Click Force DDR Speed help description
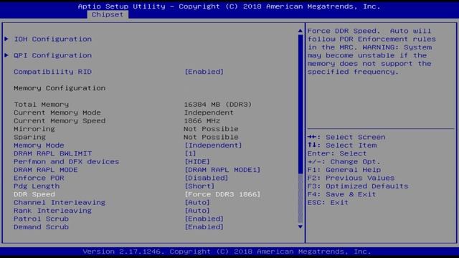 tap(372, 52)
